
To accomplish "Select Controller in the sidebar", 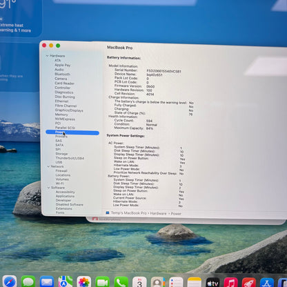I will (x=63, y=88).
